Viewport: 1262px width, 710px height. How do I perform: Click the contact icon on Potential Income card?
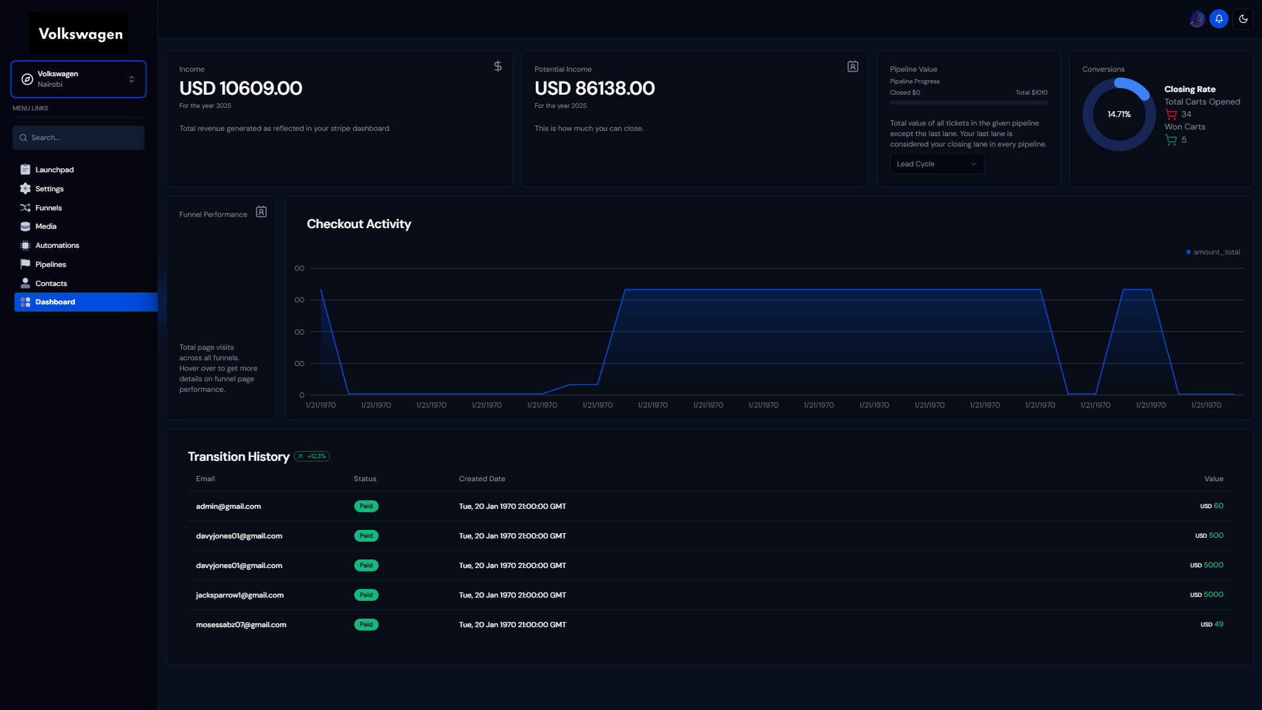(x=853, y=66)
